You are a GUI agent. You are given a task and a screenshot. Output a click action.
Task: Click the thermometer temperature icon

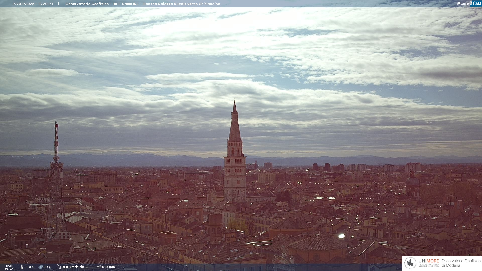point(22,267)
